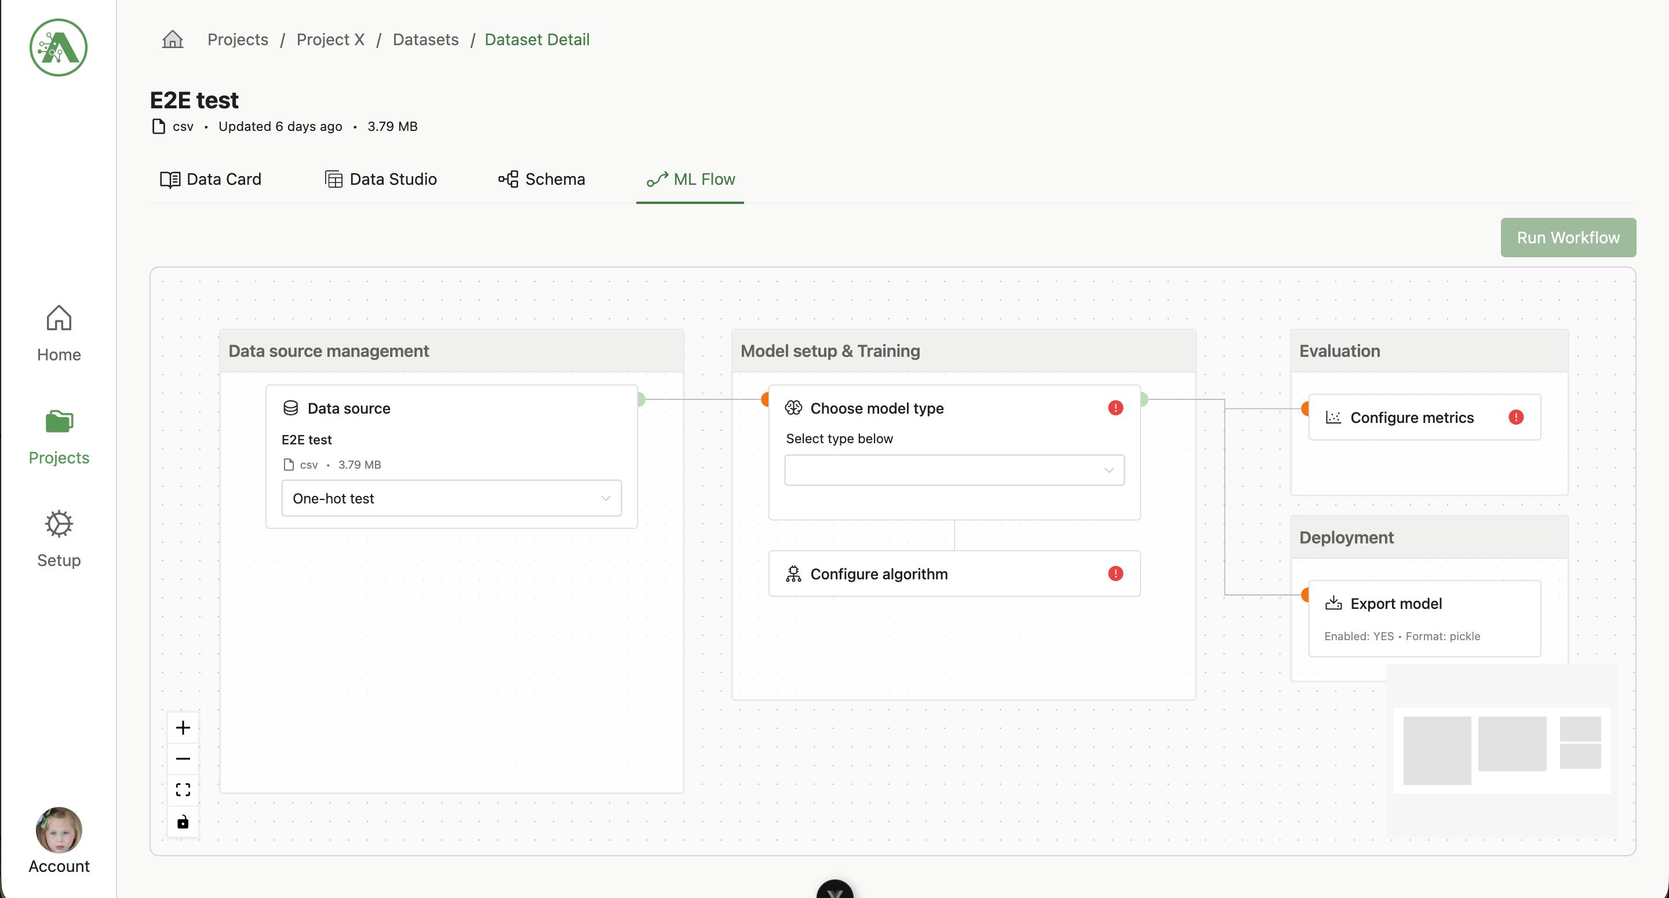Click the app logo at top left
The width and height of the screenshot is (1669, 898).
pos(58,48)
